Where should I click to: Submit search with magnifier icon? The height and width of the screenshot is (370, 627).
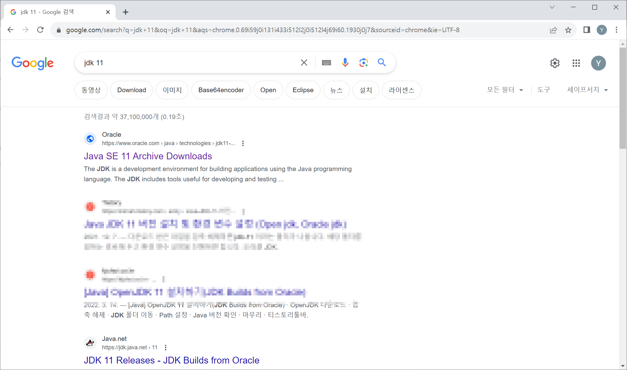pos(382,63)
